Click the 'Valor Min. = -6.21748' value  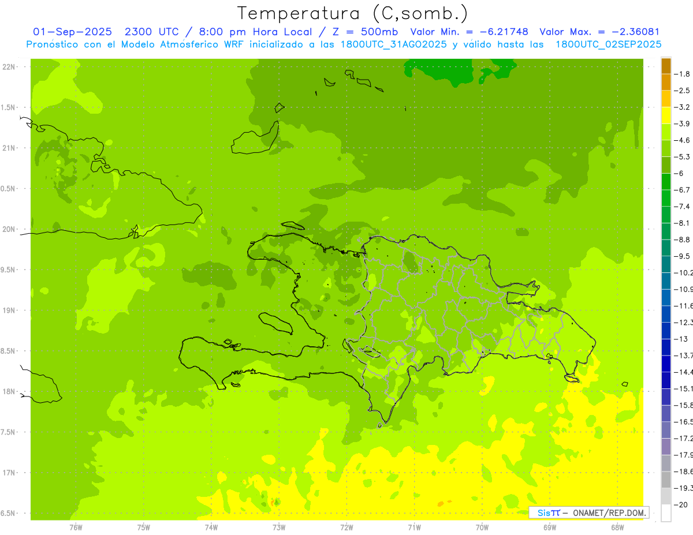pyautogui.click(x=469, y=32)
